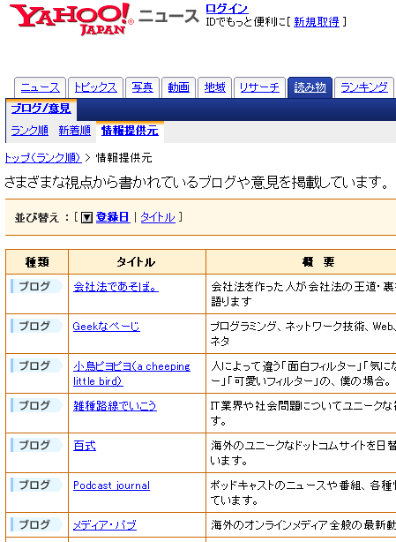
Task: Go to the ランキング tab
Action: coord(364,87)
